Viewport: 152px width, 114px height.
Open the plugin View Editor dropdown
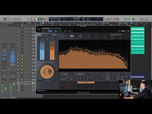123,31
